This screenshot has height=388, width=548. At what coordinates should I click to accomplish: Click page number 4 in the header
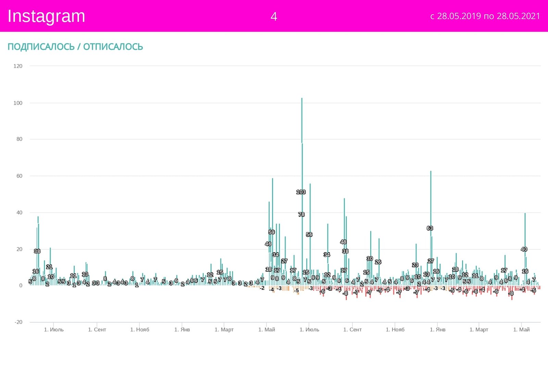(x=274, y=16)
